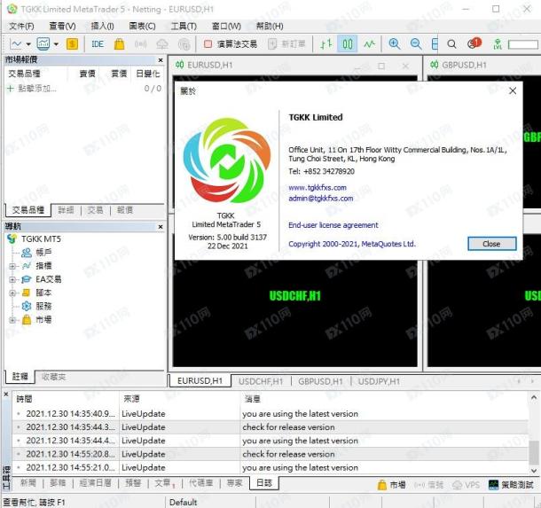
Task: Click the yellow shopping bag Market icon
Action: tap(119, 43)
